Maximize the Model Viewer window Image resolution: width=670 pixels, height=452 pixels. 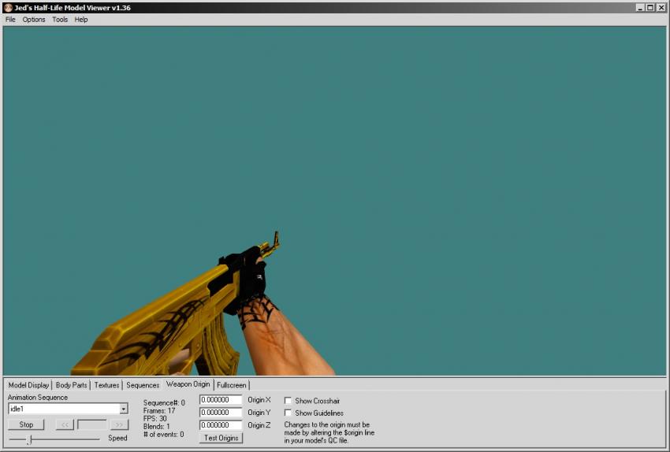(x=650, y=7)
